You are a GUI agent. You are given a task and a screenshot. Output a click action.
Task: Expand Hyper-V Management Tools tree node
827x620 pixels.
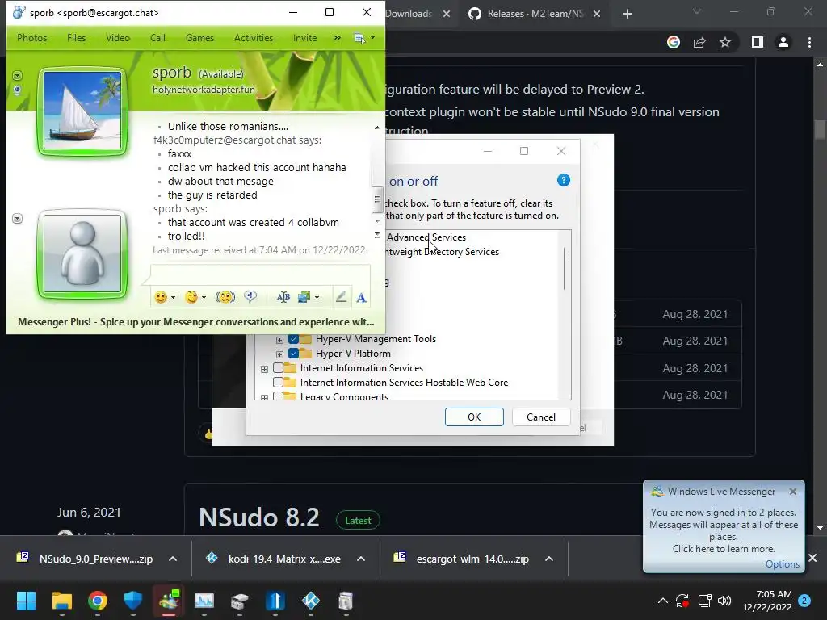[x=279, y=340]
